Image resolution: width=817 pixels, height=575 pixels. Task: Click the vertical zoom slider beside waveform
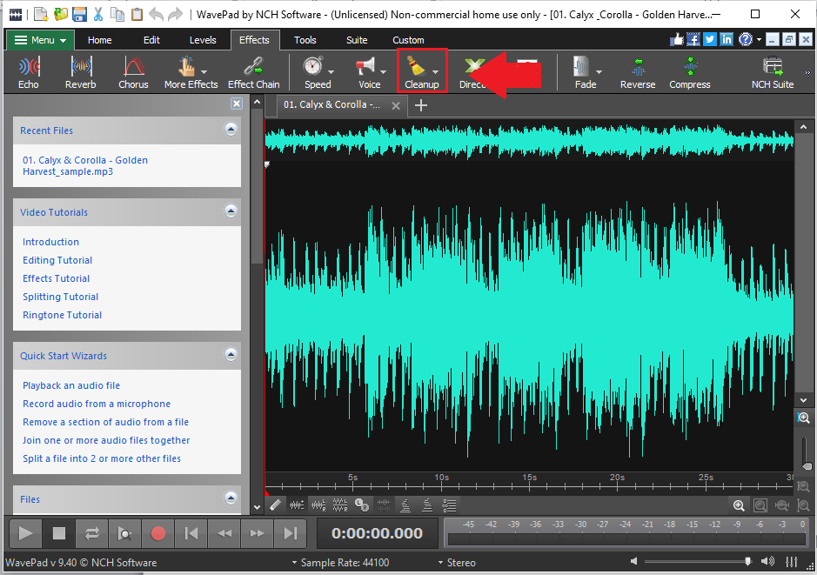click(x=806, y=453)
